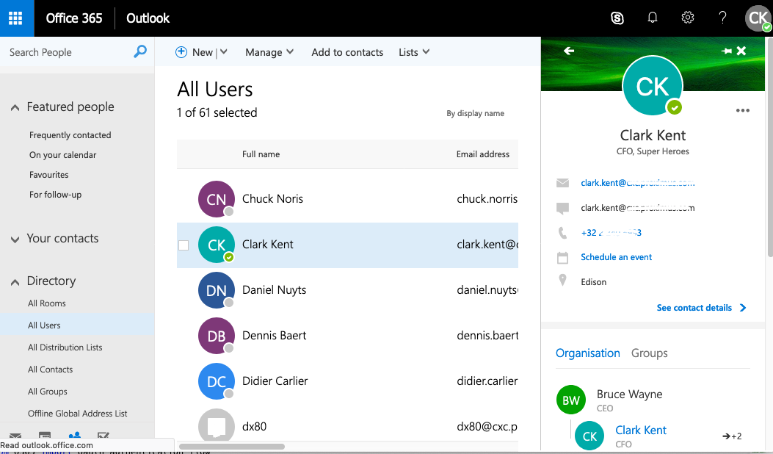The width and height of the screenshot is (773, 454).
Task: Click the chat bubble icon on card
Action: pyautogui.click(x=562, y=208)
